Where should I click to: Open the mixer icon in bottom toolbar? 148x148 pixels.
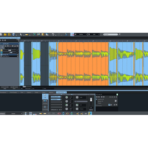pyautogui.click(x=31, y=113)
